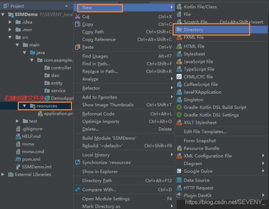Click the Directory folder icon in submenu
Viewport: 269px width, 209px height.
coord(179,29)
